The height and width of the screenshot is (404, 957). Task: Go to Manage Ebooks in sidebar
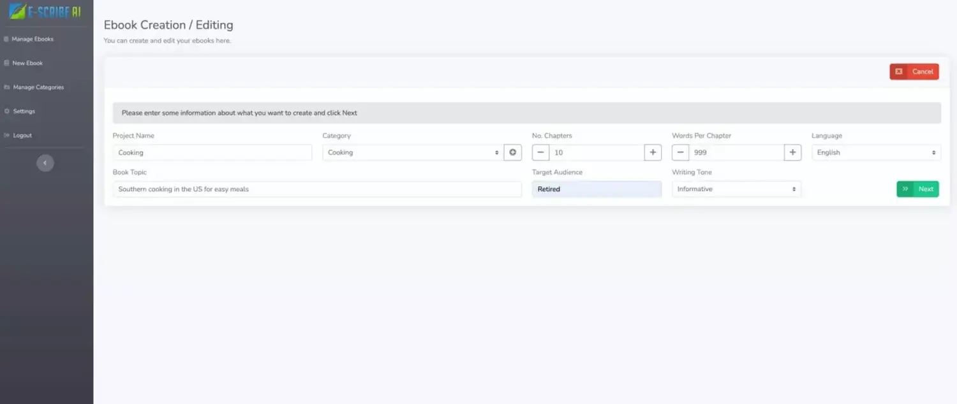coord(33,39)
